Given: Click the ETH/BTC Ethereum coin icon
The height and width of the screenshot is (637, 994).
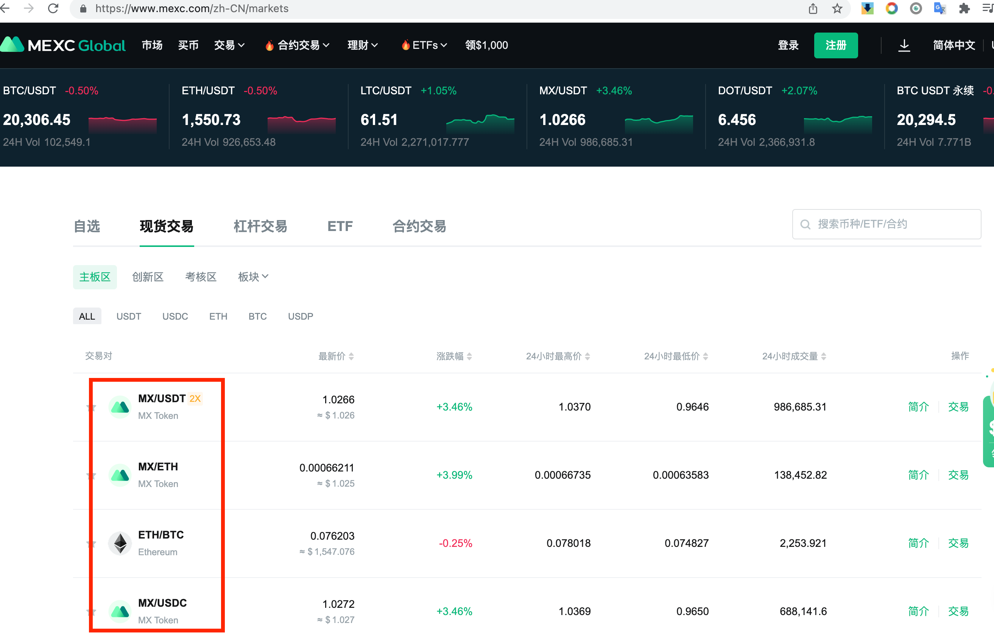Looking at the screenshot, I should [x=120, y=543].
